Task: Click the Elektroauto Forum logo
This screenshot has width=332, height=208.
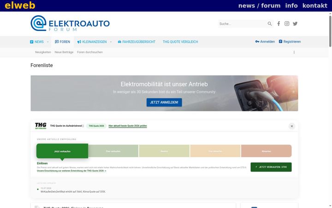Action: pos(70,24)
